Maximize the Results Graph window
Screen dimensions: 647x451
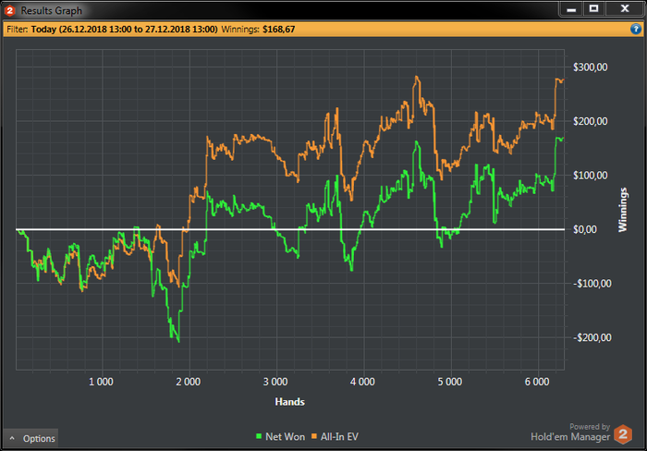pyautogui.click(x=593, y=8)
